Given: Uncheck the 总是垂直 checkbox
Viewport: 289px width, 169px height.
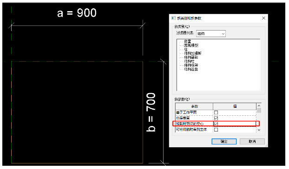Looking at the screenshot, I should coord(216,118).
